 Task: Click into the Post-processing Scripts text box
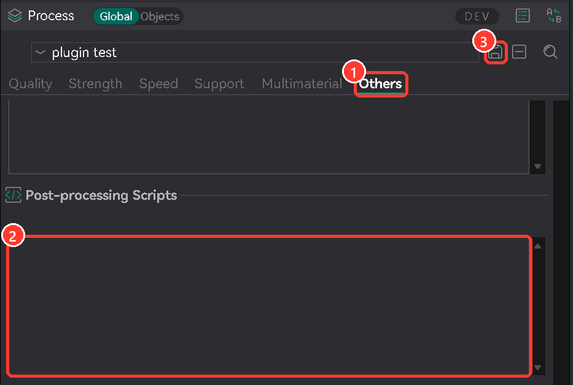coord(269,306)
